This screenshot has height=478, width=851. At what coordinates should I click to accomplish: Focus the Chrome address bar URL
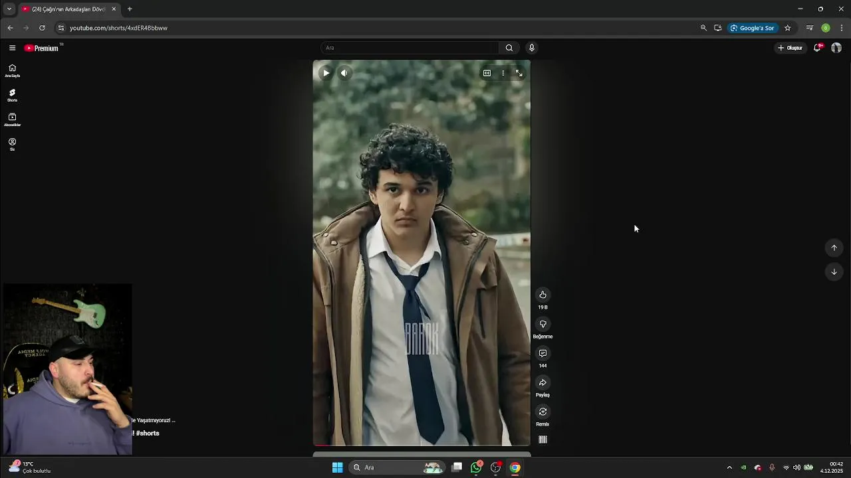pyautogui.click(x=118, y=28)
